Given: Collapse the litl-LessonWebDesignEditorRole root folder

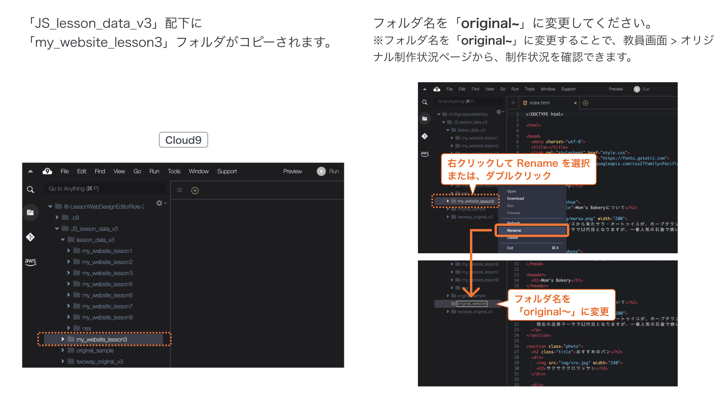Looking at the screenshot, I should pos(50,206).
